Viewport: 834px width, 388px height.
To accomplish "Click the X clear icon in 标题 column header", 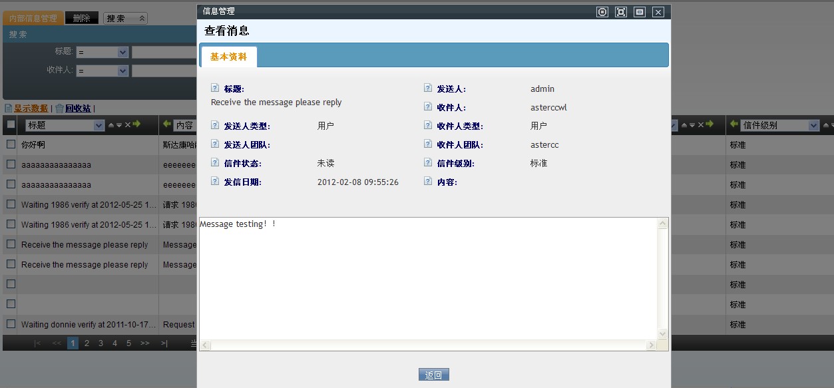I will [x=128, y=125].
